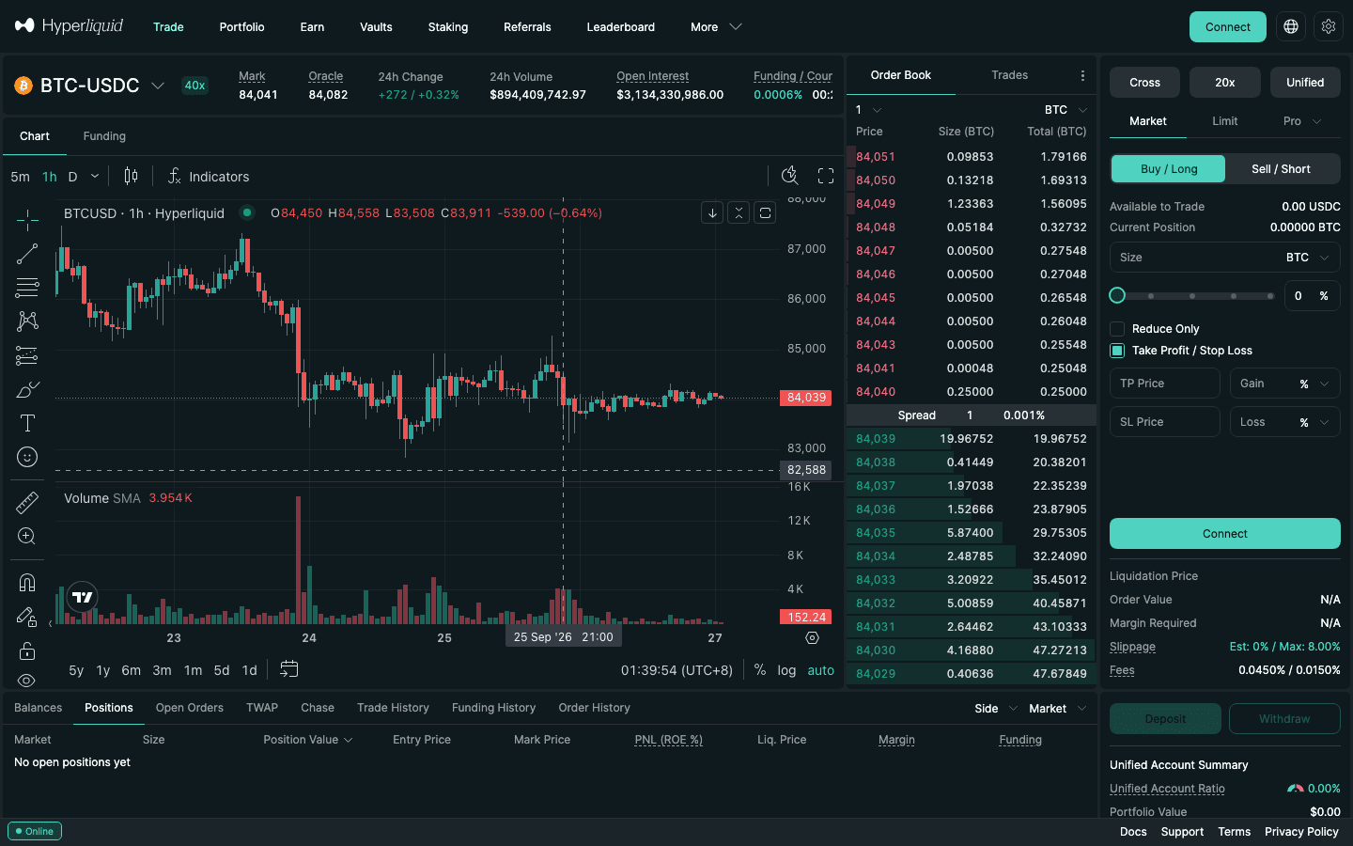Click into the SL Price field

point(1165,422)
